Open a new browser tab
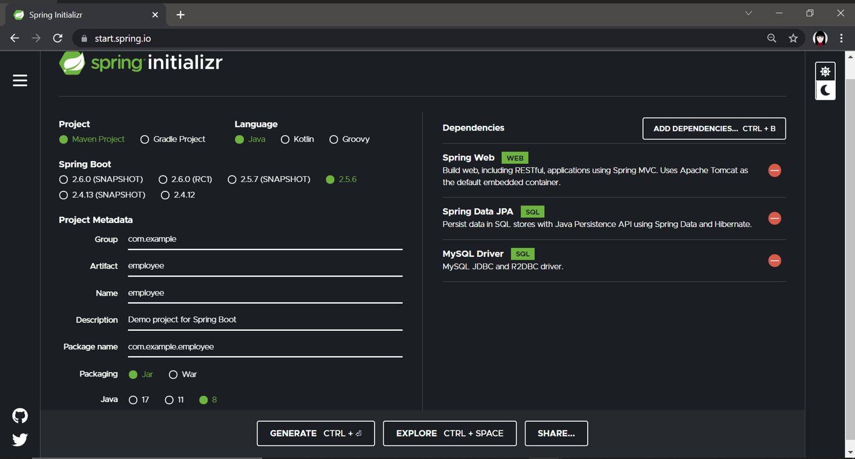Screen dimensions: 855x459 pos(180,15)
